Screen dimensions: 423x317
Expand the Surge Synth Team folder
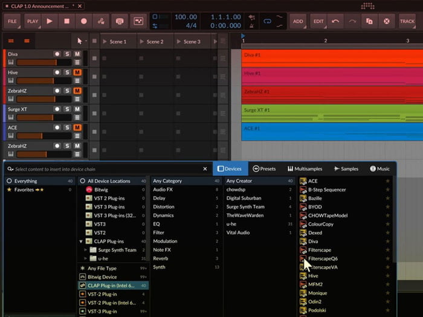point(86,250)
